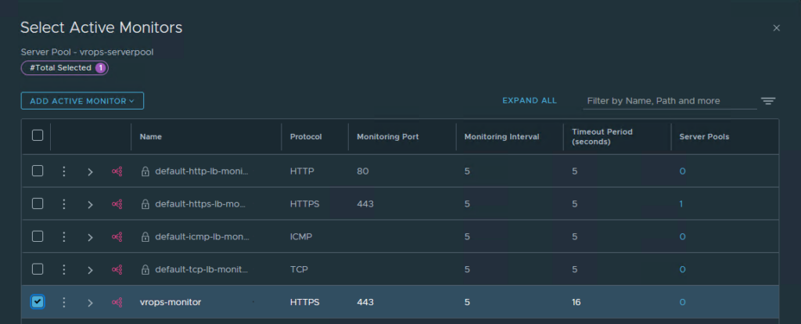This screenshot has width=801, height=324.
Task: Click the Protocol column header
Action: tap(306, 136)
